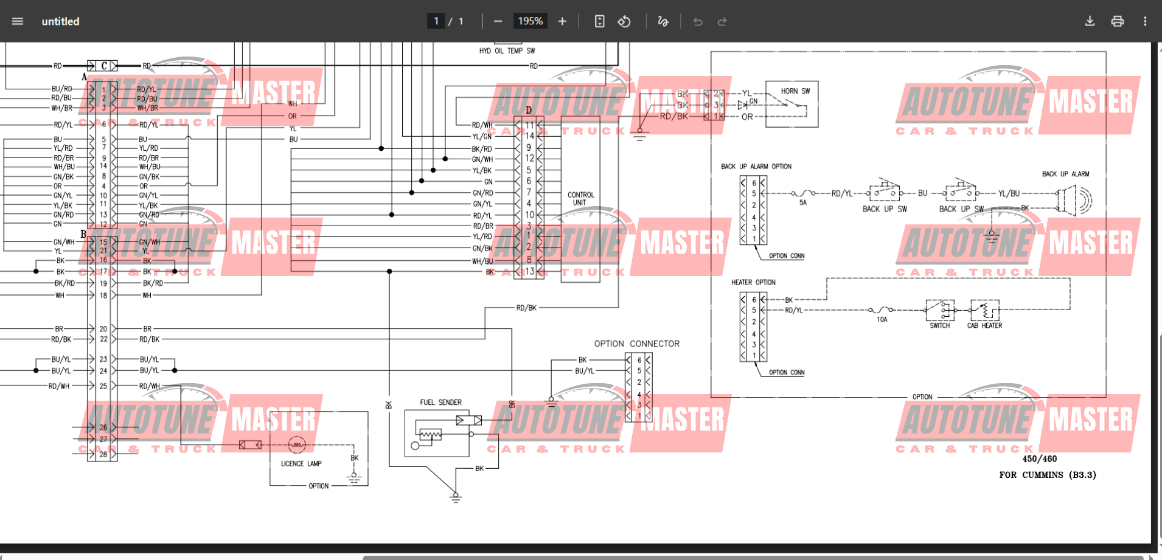This screenshot has height=560, width=1162.
Task: Rotate the page counterclockwise
Action: (x=624, y=21)
